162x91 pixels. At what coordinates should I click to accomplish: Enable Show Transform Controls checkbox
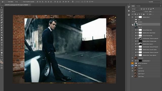click(22, 2)
